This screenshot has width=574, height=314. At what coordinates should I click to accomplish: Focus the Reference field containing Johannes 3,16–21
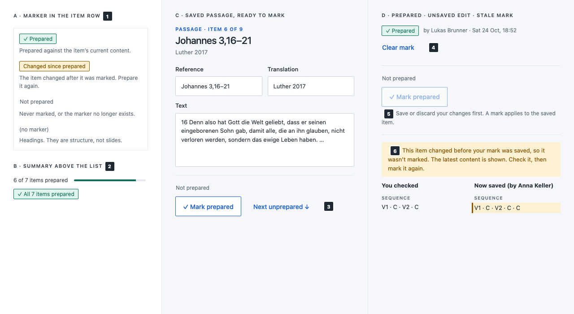pyautogui.click(x=219, y=86)
